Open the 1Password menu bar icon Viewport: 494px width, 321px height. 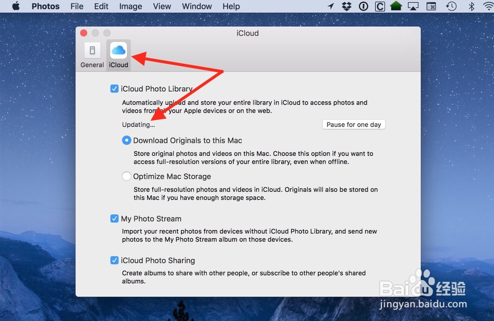pyautogui.click(x=363, y=6)
